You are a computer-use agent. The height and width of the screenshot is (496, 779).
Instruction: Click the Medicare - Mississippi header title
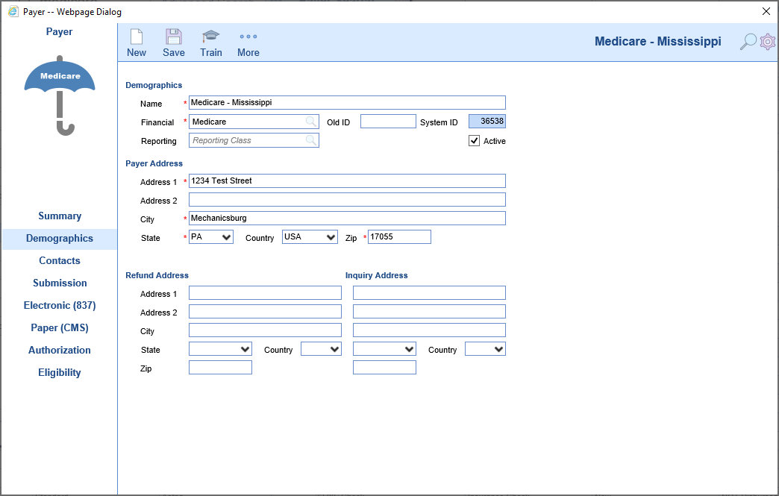coord(658,41)
